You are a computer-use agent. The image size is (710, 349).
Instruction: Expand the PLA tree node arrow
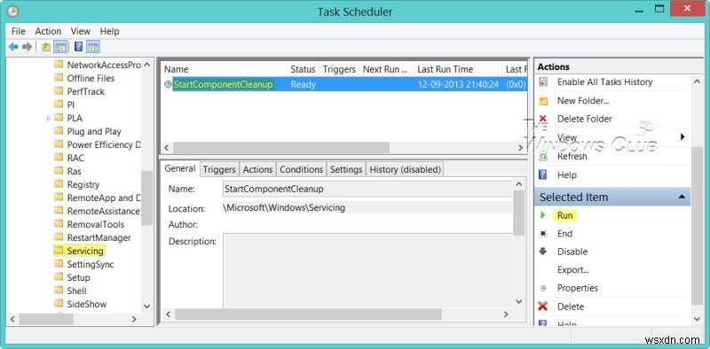49,119
